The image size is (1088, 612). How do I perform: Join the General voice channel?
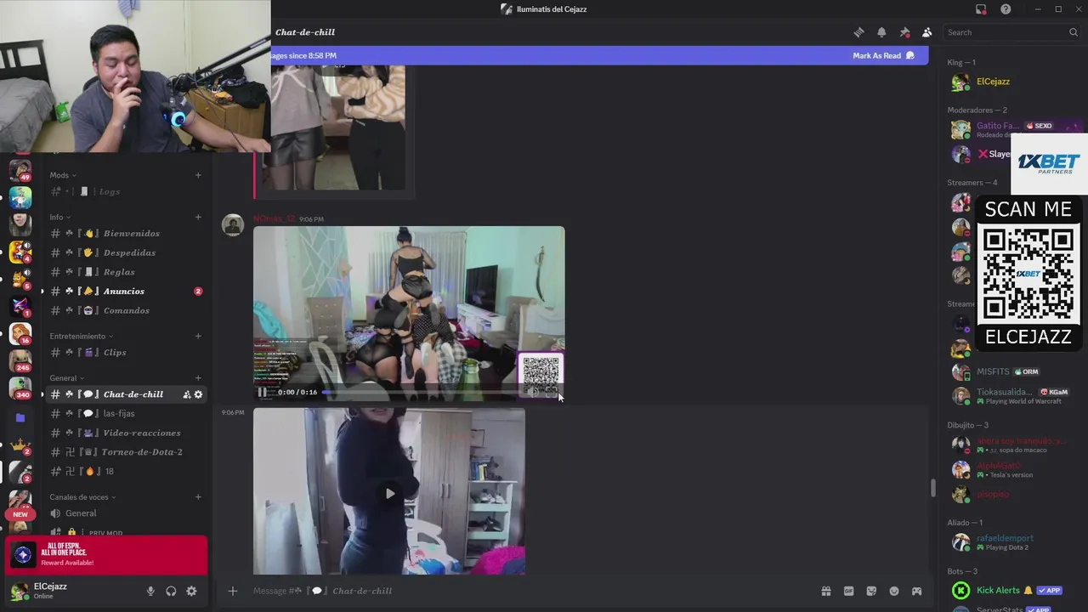point(126,513)
